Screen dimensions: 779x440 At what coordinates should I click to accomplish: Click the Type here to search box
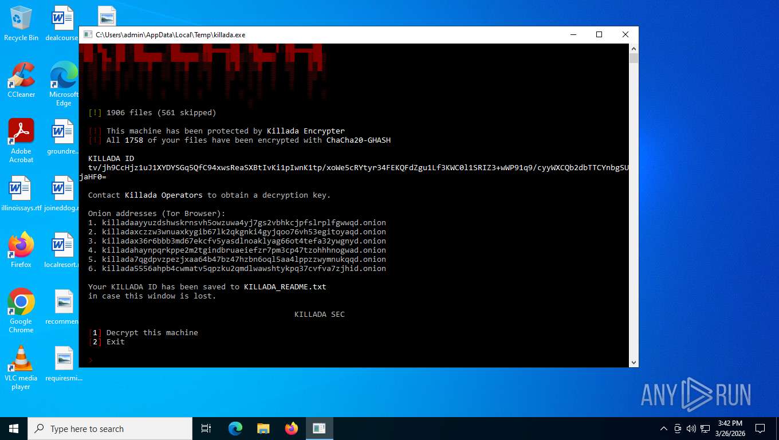coord(110,429)
